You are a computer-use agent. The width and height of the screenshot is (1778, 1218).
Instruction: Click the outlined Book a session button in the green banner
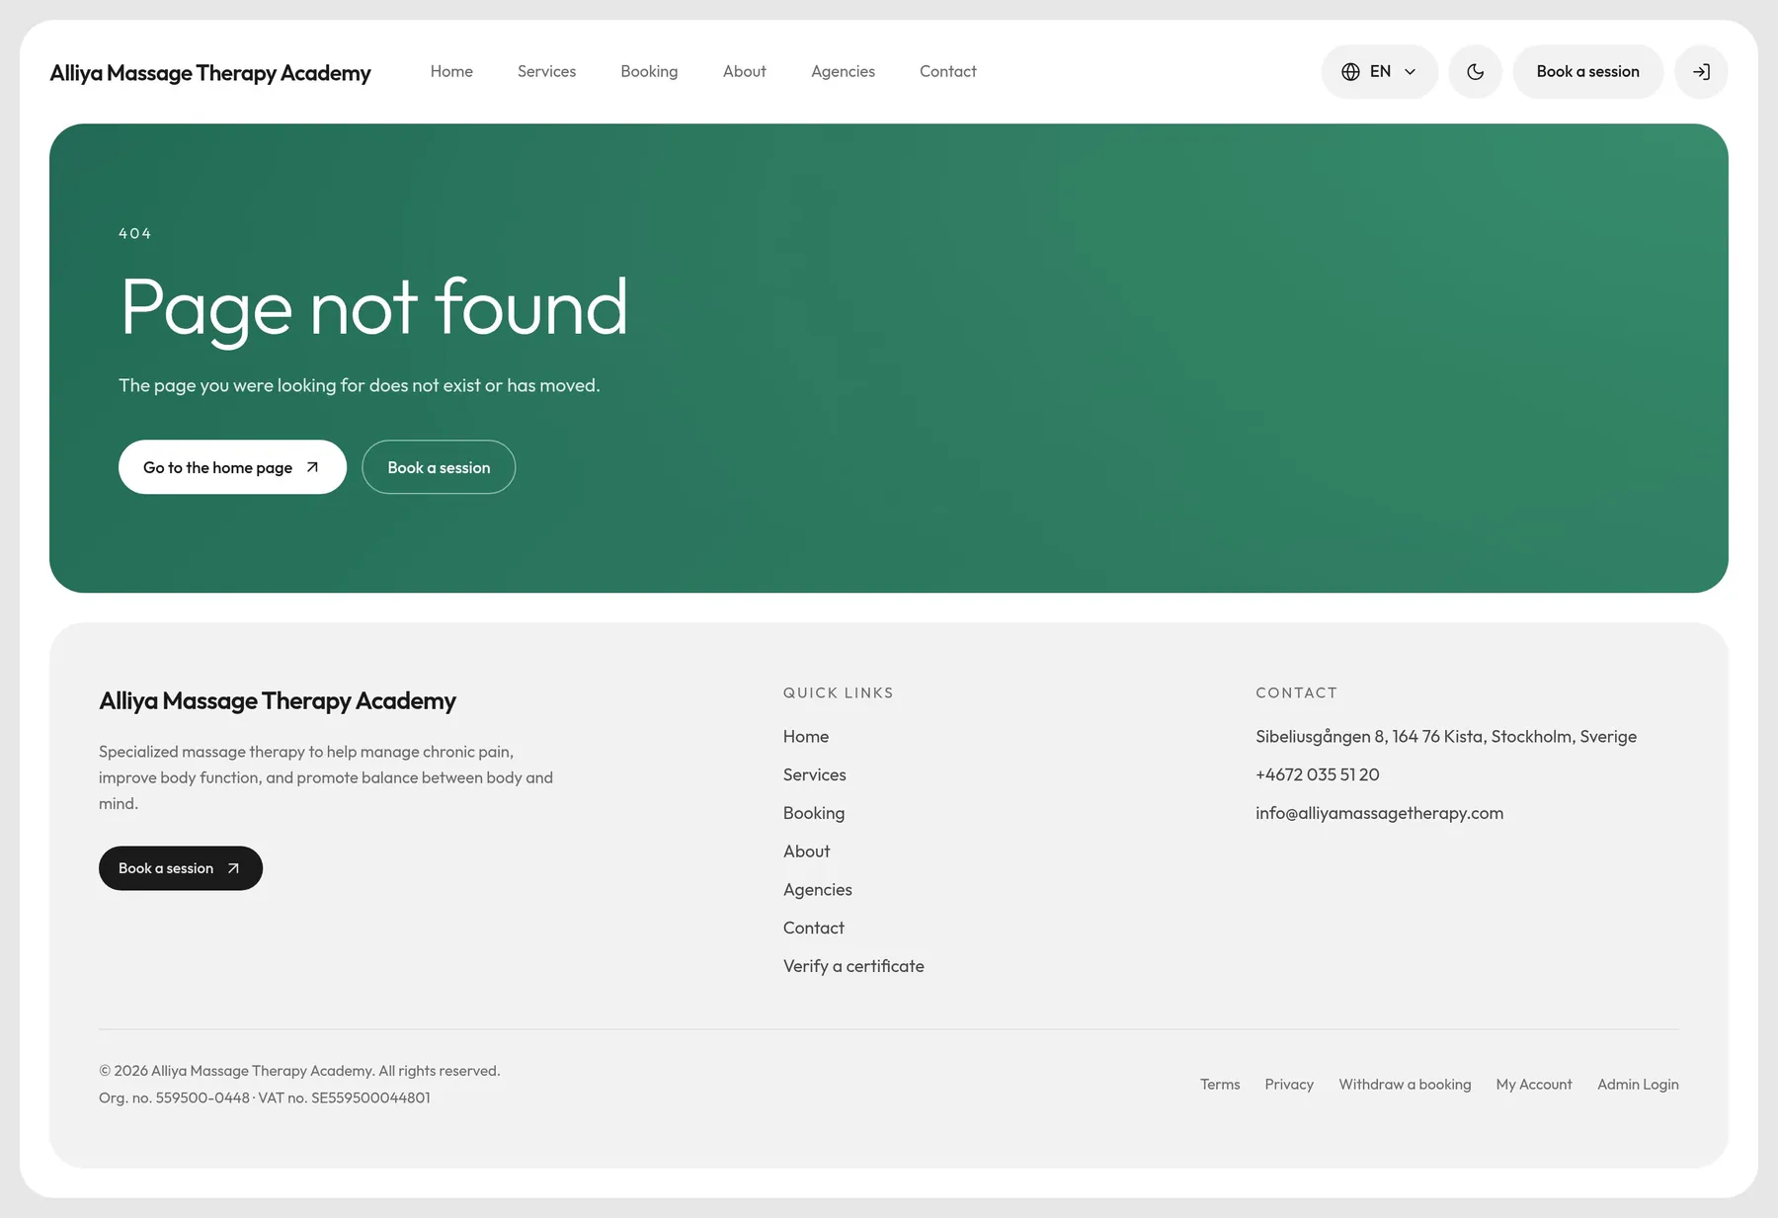click(439, 467)
